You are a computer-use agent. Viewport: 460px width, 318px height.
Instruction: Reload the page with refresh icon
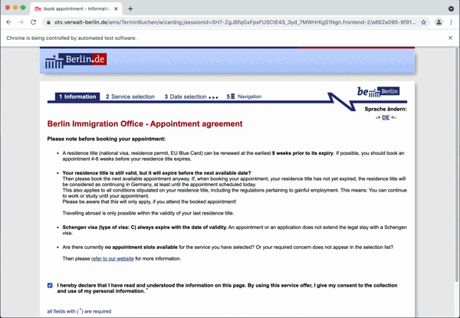tap(34, 22)
